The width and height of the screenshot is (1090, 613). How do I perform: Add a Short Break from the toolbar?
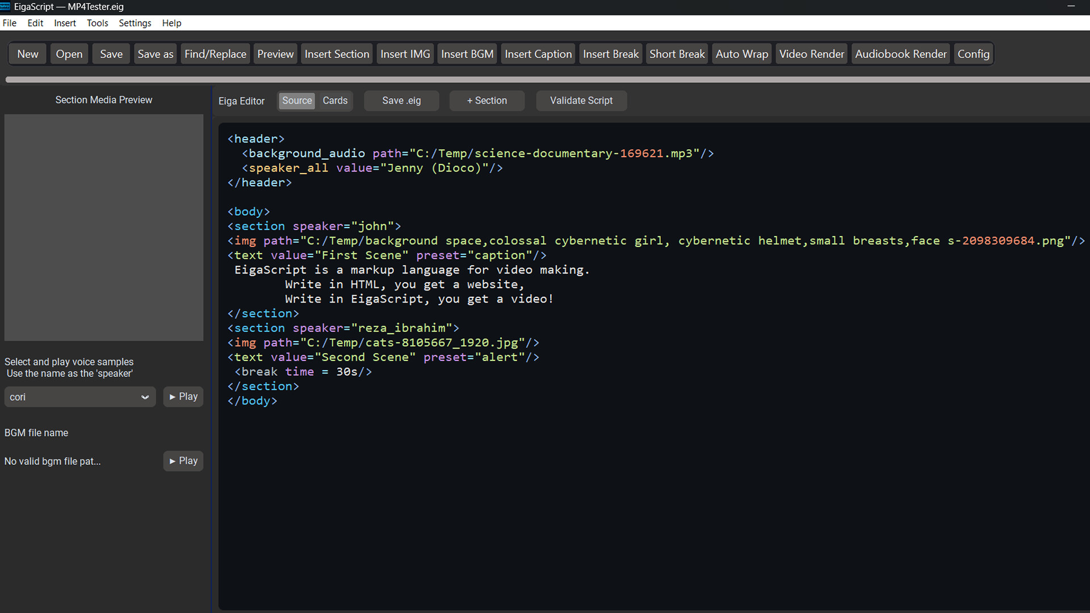(677, 53)
